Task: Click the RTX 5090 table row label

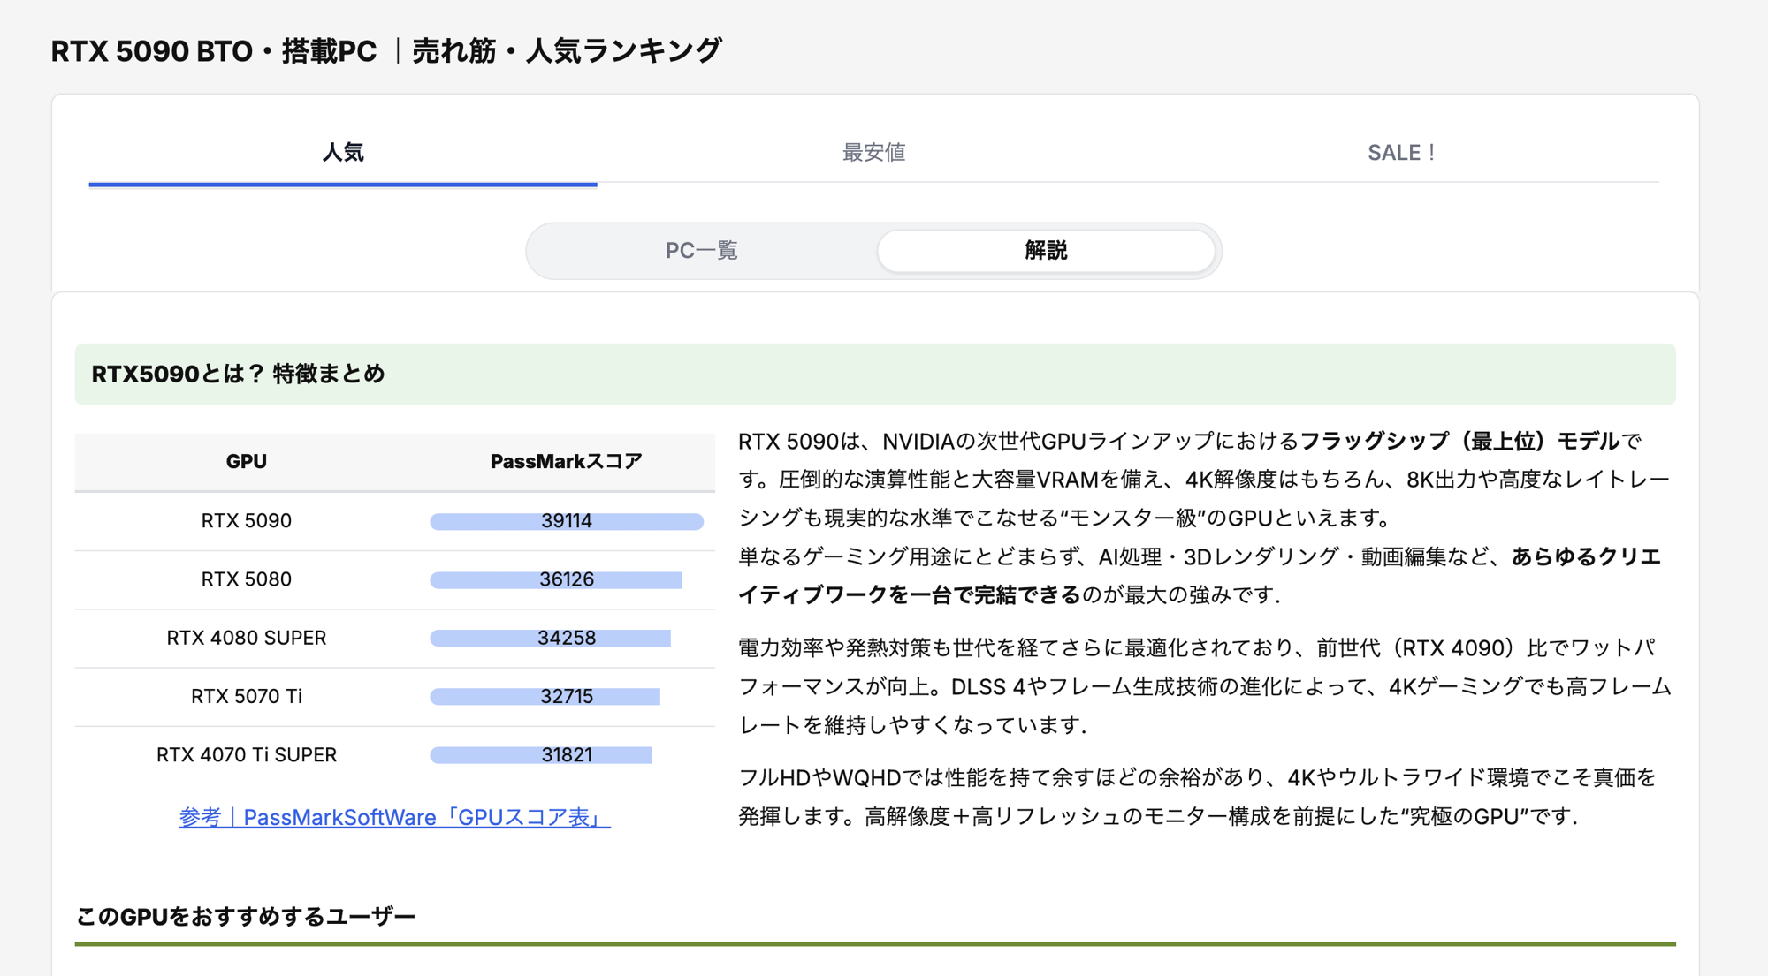Action: [x=246, y=521]
